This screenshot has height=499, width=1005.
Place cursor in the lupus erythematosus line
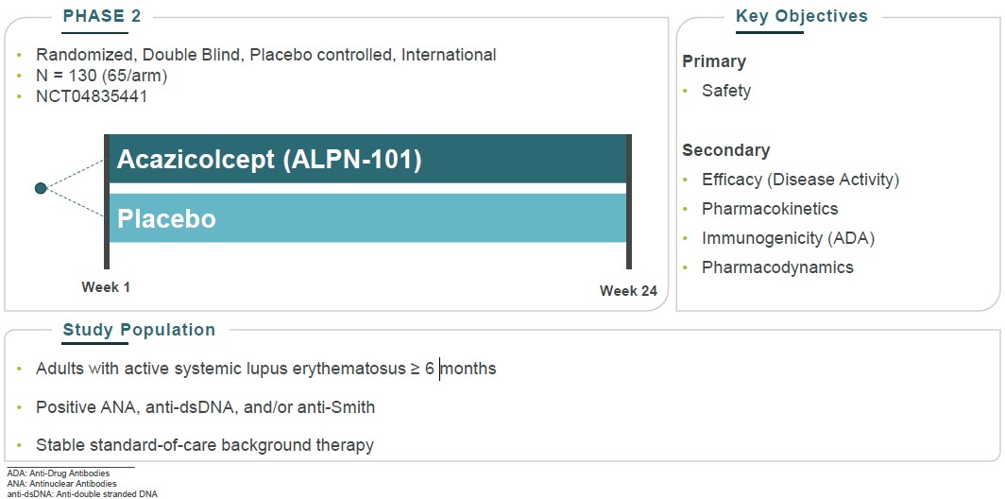coord(265,369)
